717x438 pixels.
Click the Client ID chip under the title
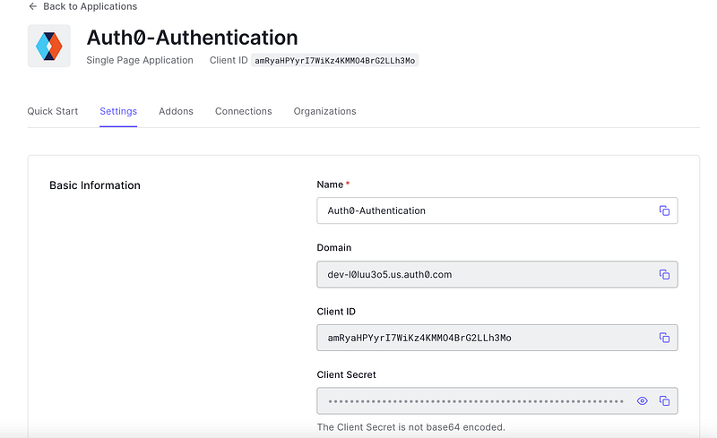[335, 61]
